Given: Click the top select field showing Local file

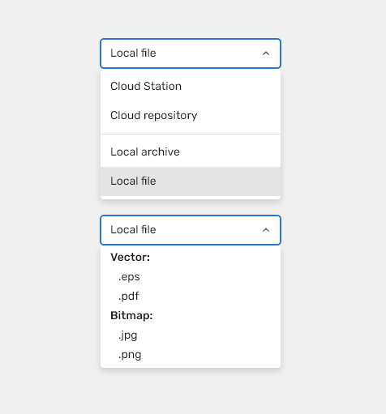Looking at the screenshot, I should tap(191, 53).
